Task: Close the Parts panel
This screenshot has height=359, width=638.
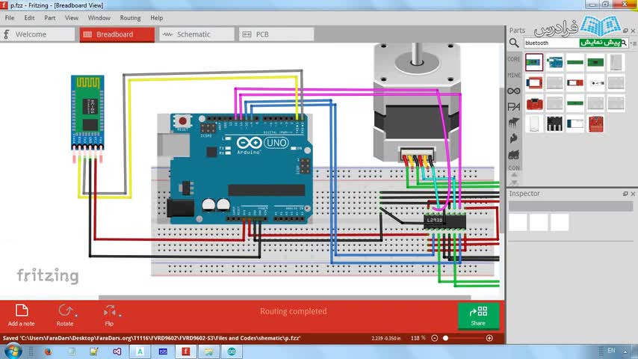Action: click(x=633, y=31)
